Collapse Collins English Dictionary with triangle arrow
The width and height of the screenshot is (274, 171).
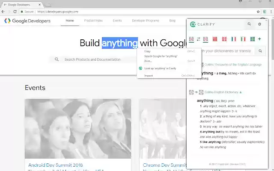(x=241, y=92)
